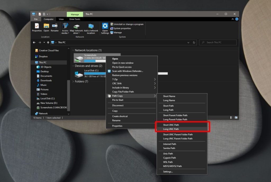Click inside the Search This PC box
Image resolution: width=271 pixels, height=182 pixels.
218,42
